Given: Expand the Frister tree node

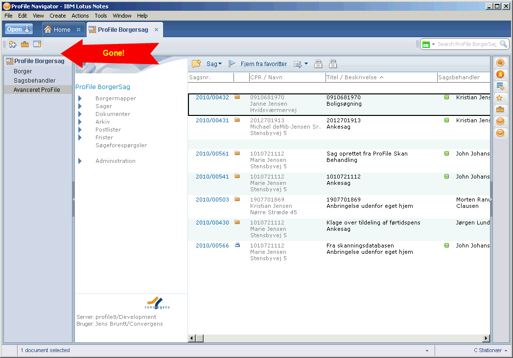Looking at the screenshot, I should tap(80, 137).
